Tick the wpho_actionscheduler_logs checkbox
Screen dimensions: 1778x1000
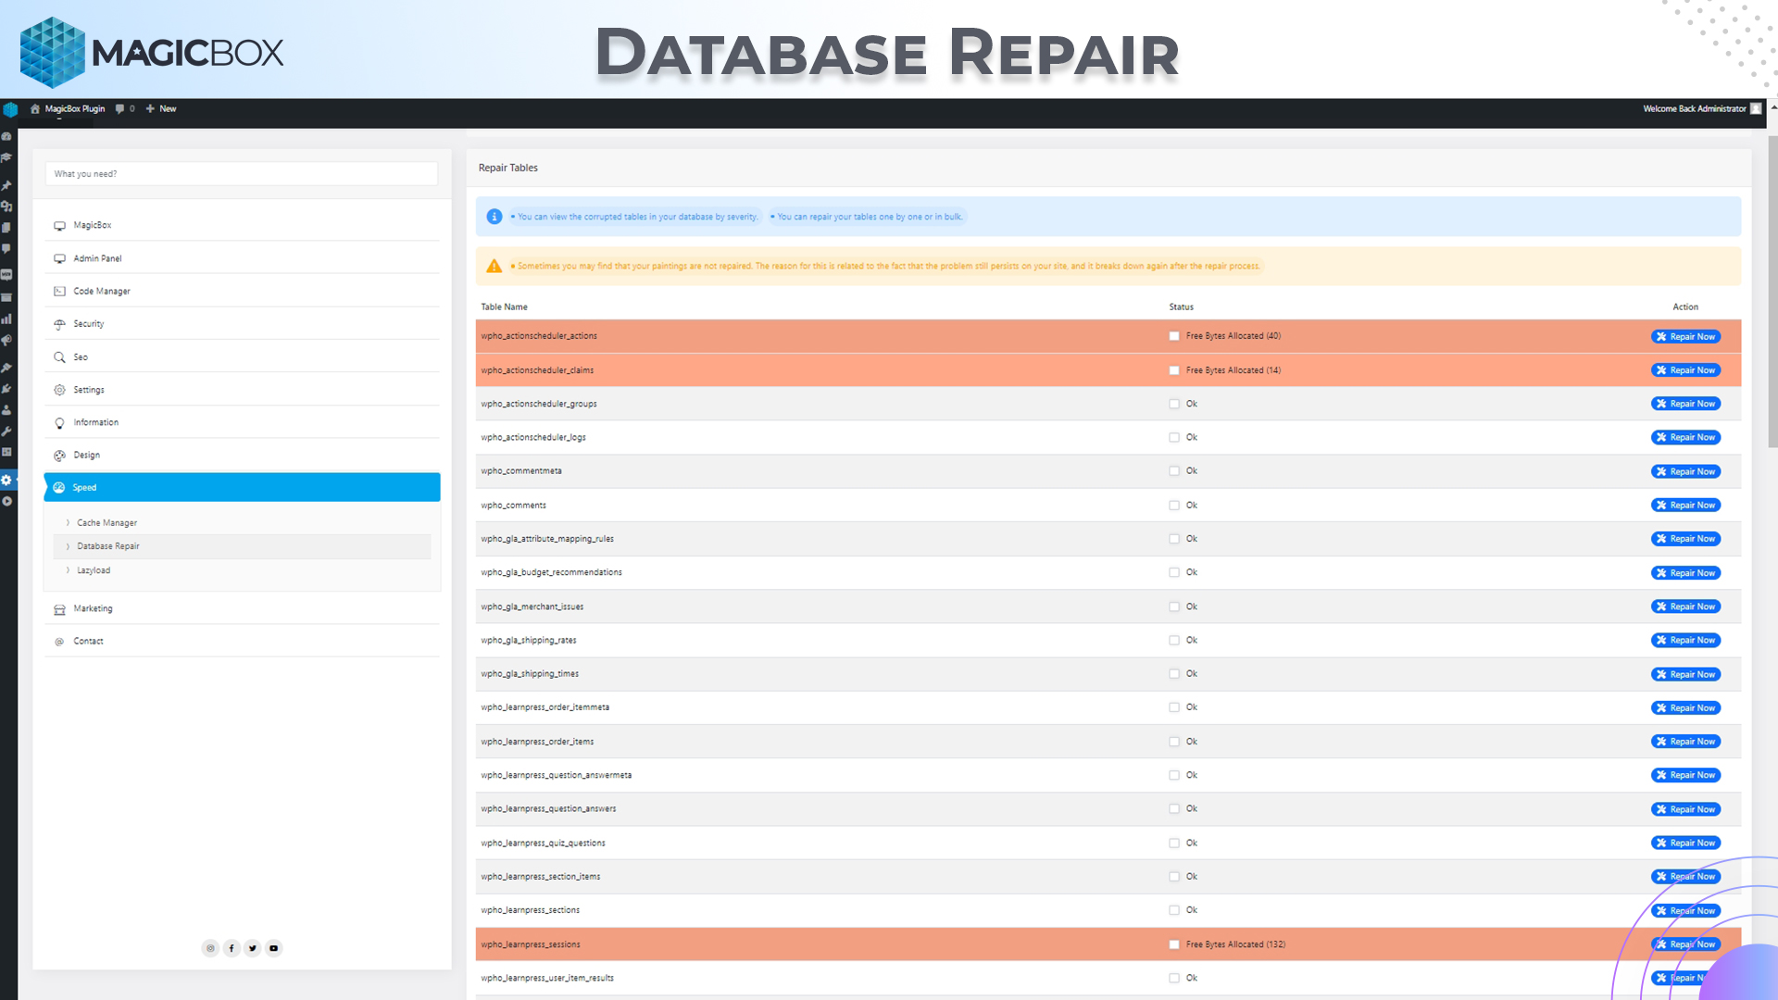[1174, 438]
